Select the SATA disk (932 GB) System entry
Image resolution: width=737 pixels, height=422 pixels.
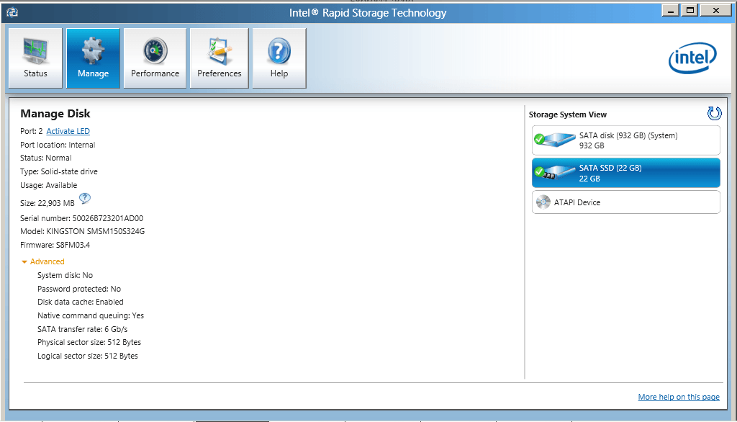point(625,140)
